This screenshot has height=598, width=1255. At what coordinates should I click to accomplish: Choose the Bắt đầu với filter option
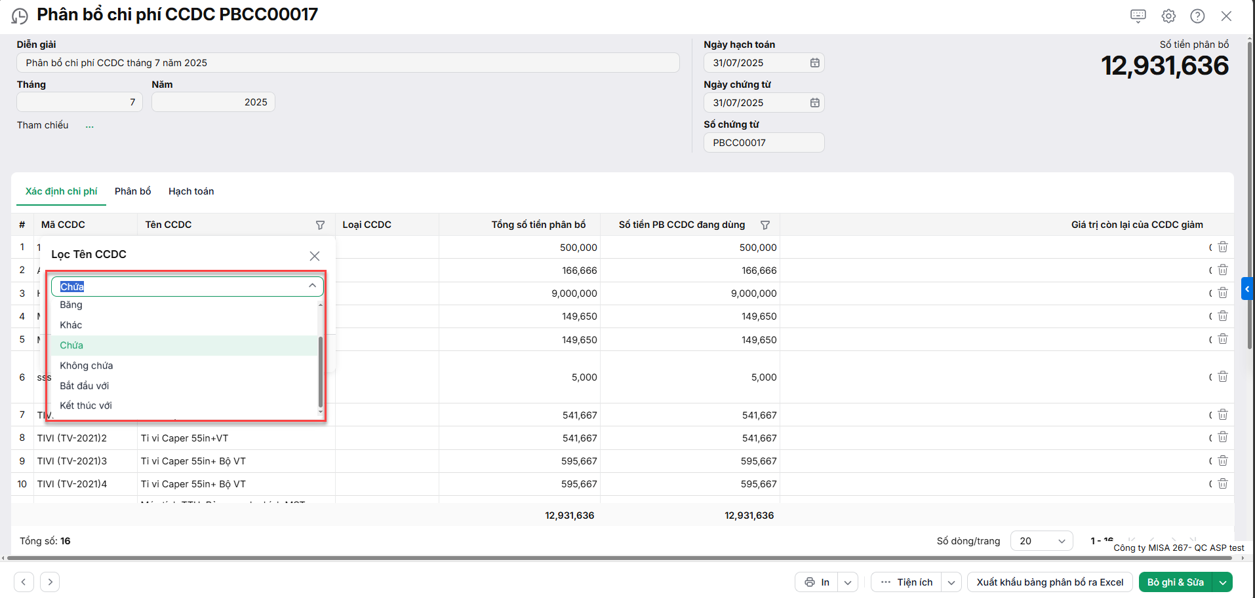(x=184, y=386)
